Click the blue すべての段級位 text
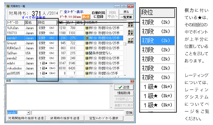 33,18
